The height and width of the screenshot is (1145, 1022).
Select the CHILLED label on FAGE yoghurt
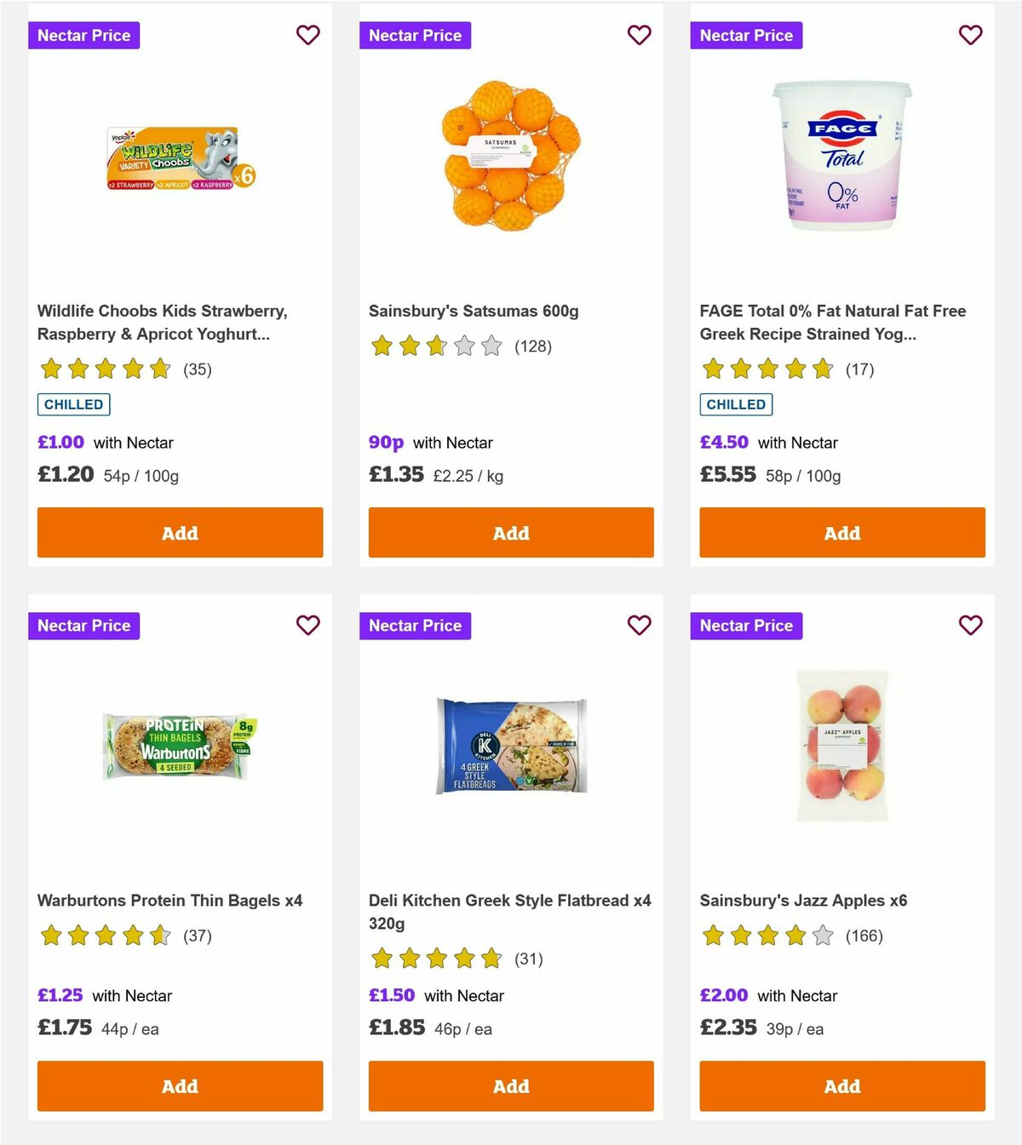[x=736, y=404]
